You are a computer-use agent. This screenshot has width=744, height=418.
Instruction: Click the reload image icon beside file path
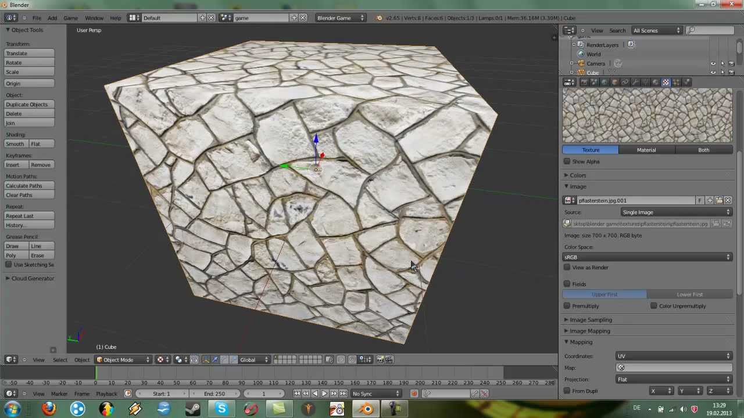click(728, 224)
